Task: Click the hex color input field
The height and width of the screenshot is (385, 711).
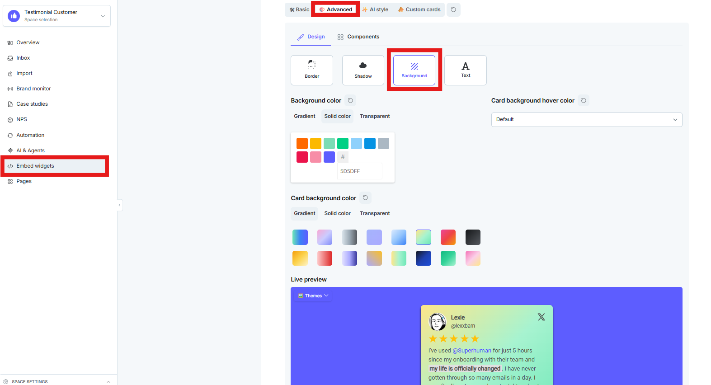Action: tap(360, 171)
